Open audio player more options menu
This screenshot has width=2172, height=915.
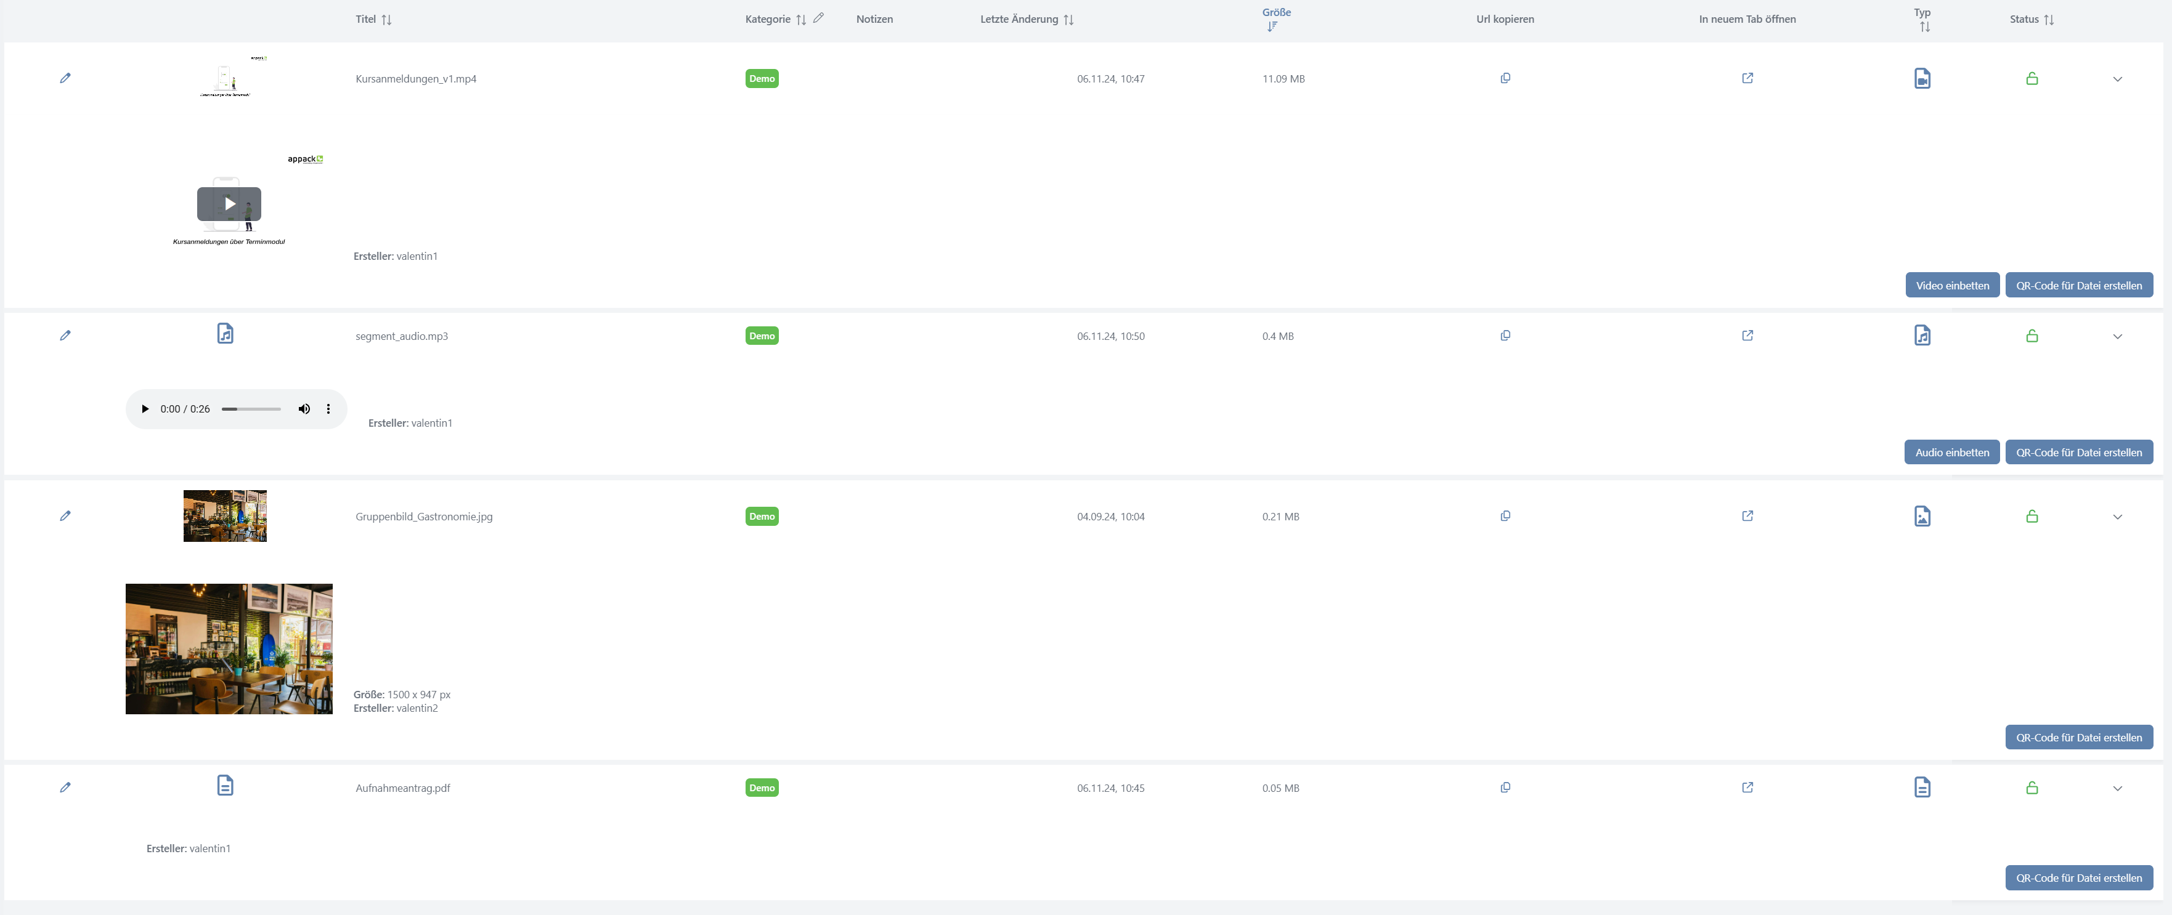[328, 409]
